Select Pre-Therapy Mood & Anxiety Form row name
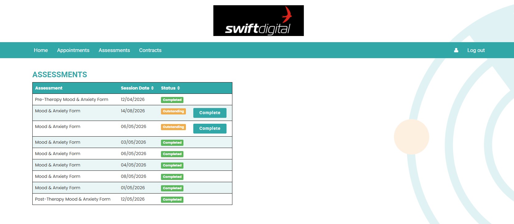Image resolution: width=514 pixels, height=224 pixels. click(72, 99)
